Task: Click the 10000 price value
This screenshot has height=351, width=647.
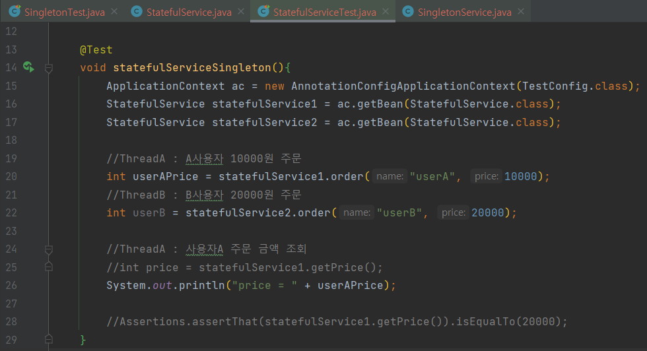Action: [x=521, y=177]
